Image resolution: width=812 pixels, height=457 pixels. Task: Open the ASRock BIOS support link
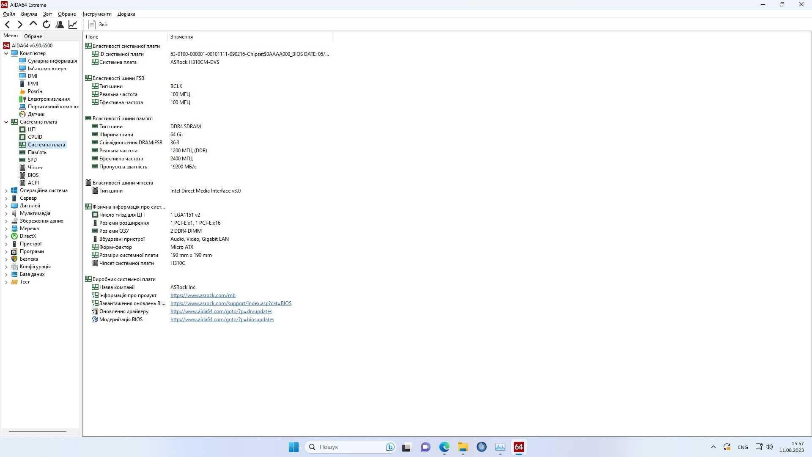click(230, 303)
